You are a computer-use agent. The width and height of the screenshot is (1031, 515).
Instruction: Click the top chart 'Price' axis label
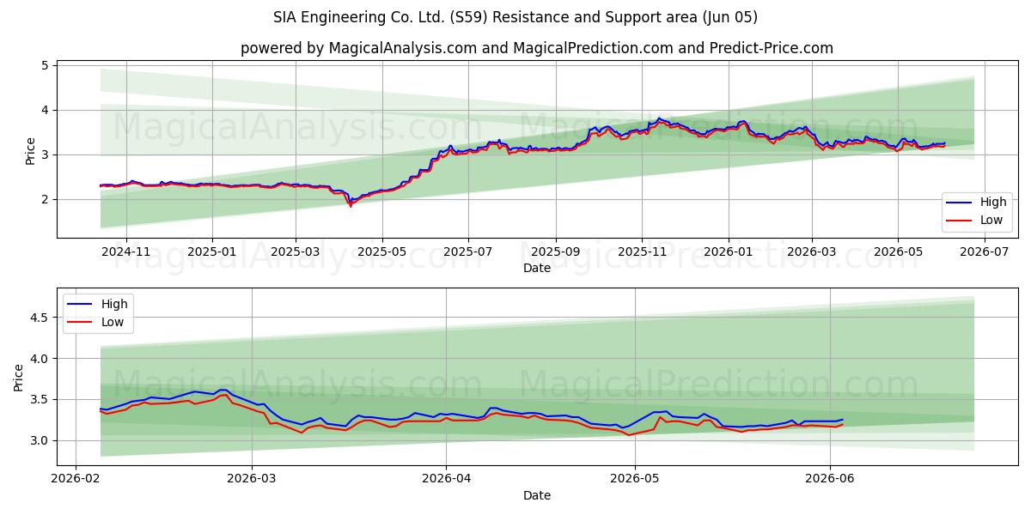pyautogui.click(x=31, y=151)
